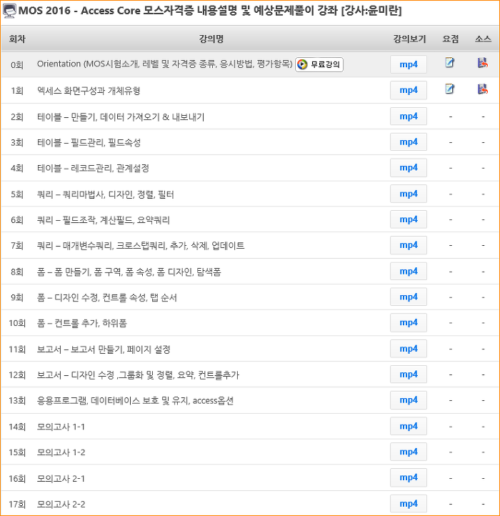Select title 보고서 – 보고서 만들기, 페이지 설정
Image resolution: width=500 pixels, height=516 pixels.
[x=104, y=349]
